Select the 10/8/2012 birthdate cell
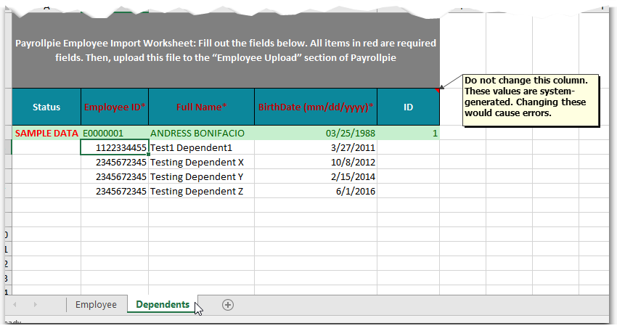Screen dimensions: 617x331 coord(316,162)
